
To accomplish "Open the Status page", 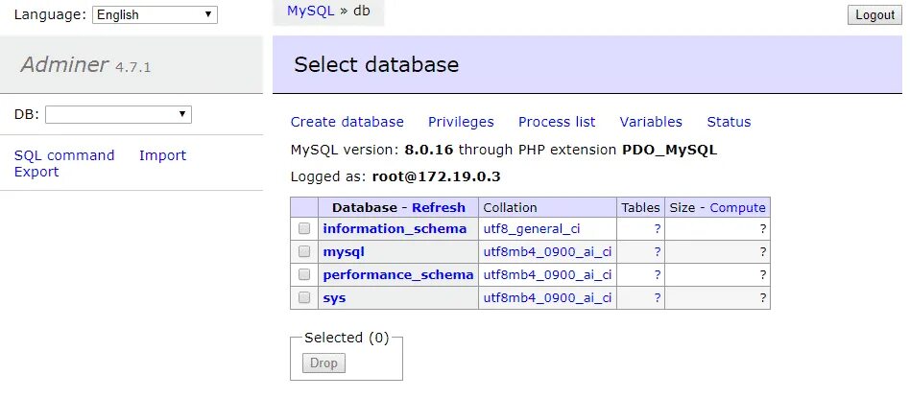I will [729, 122].
